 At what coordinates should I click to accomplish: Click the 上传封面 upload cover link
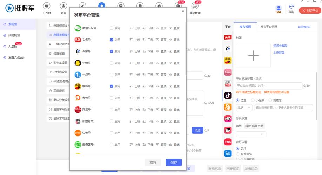click(279, 52)
